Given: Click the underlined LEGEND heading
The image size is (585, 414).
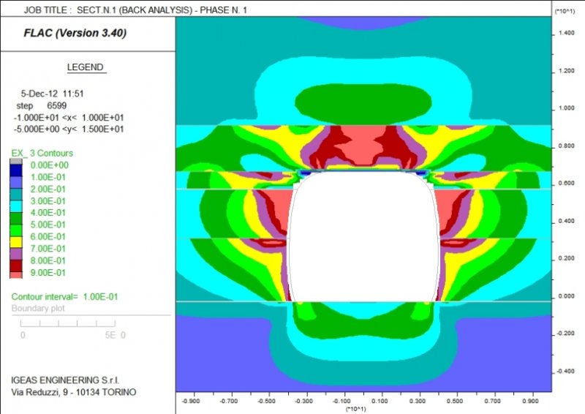Looking at the screenshot, I should point(86,67).
